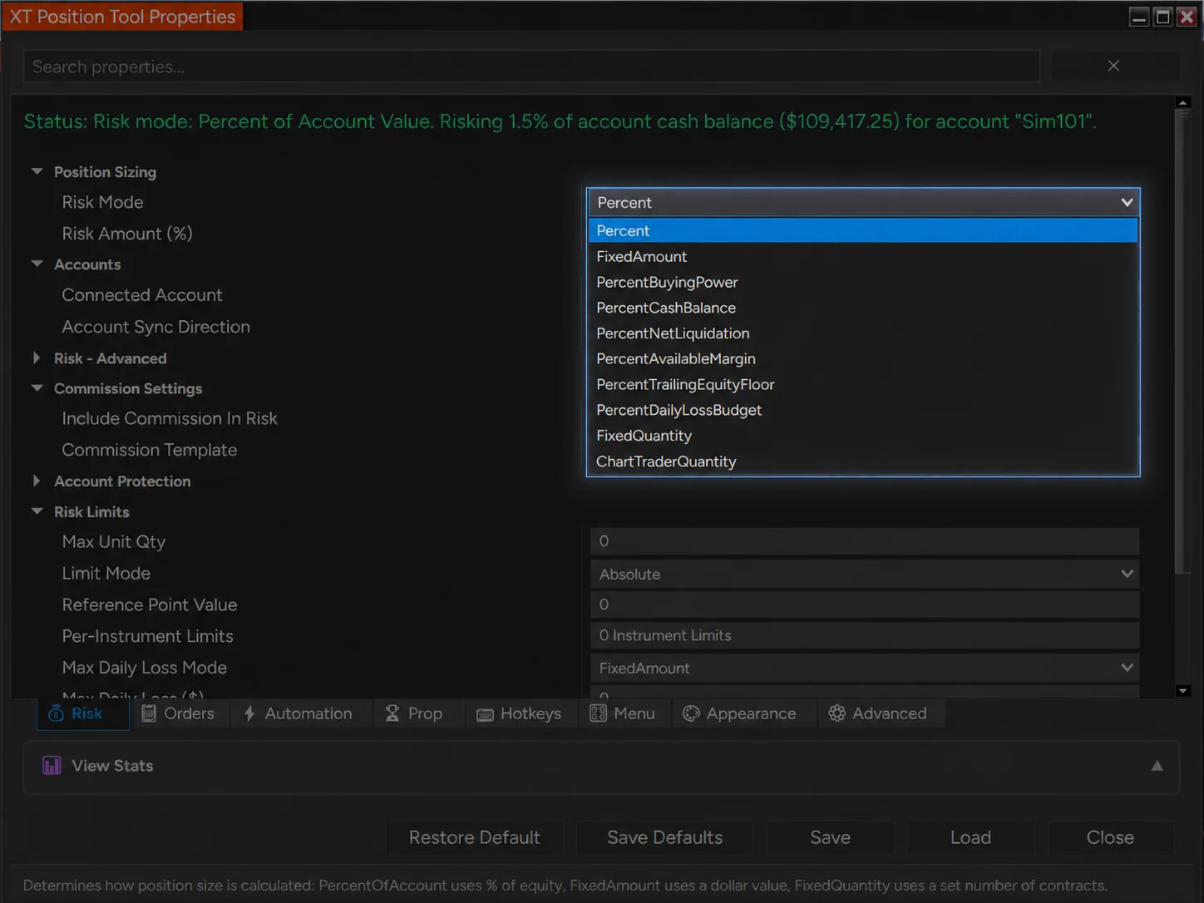Select the Risk Mode property row
Viewport: 1204px width, 903px height.
tap(102, 202)
